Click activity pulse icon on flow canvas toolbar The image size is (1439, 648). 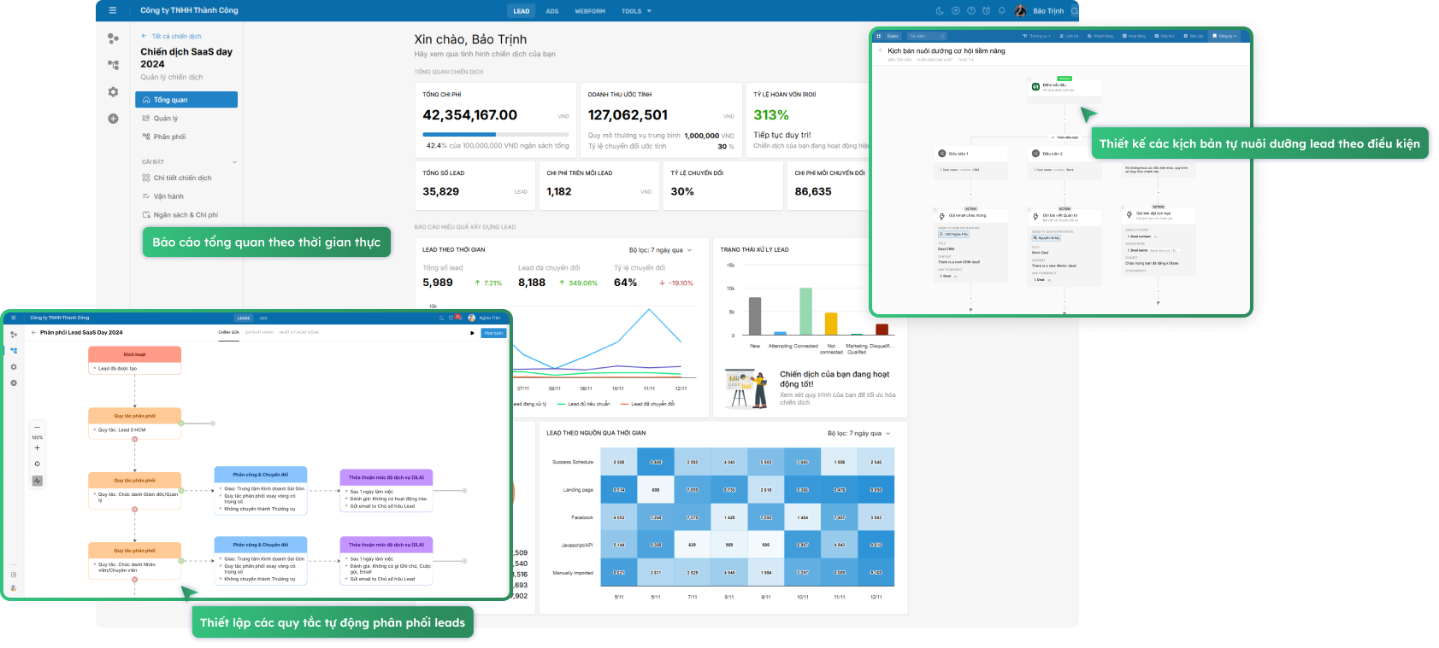click(x=37, y=481)
